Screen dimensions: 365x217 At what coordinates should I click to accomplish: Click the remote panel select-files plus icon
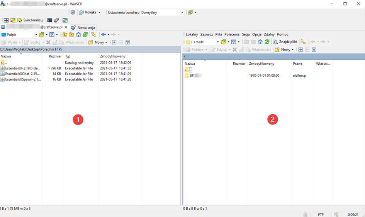click(300, 50)
